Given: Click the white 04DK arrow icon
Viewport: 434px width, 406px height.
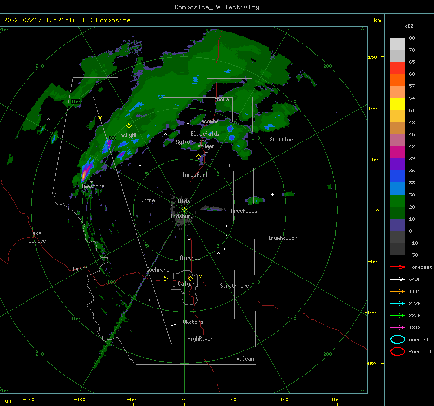Looking at the screenshot, I should click(x=397, y=280).
